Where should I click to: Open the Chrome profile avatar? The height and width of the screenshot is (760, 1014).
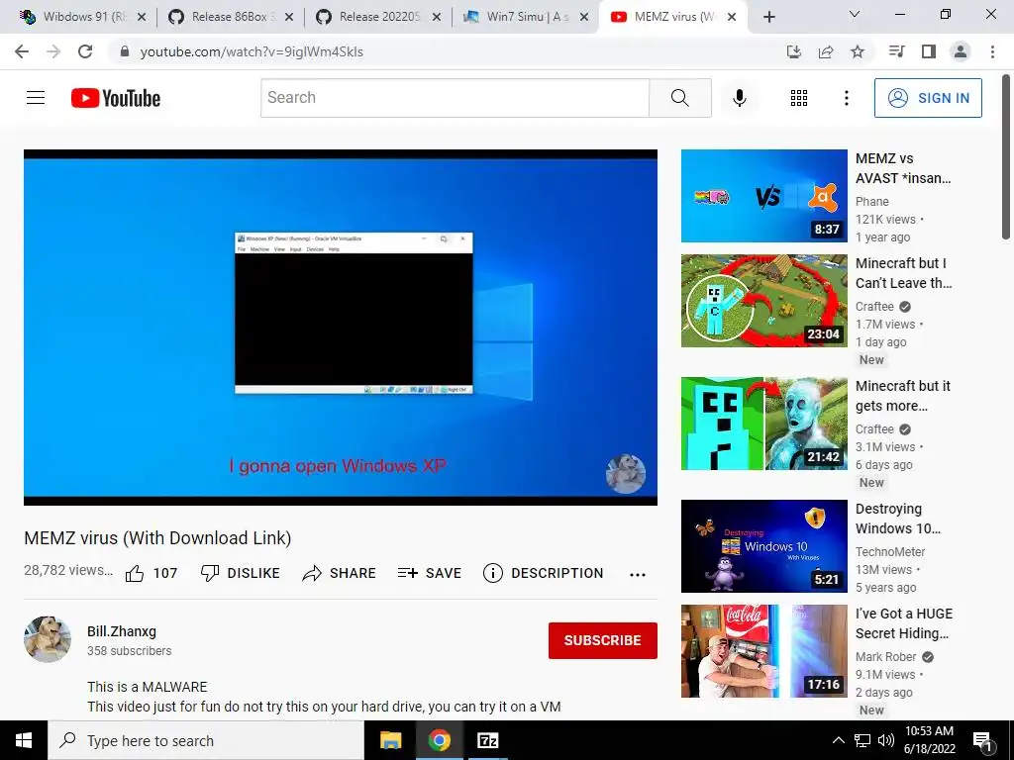tap(961, 51)
